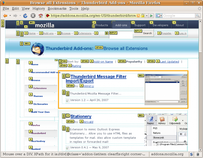Open the Google search engine selector

point(159,16)
